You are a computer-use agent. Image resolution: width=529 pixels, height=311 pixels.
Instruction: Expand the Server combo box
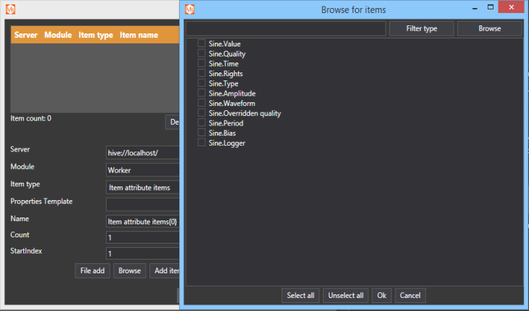(142, 153)
